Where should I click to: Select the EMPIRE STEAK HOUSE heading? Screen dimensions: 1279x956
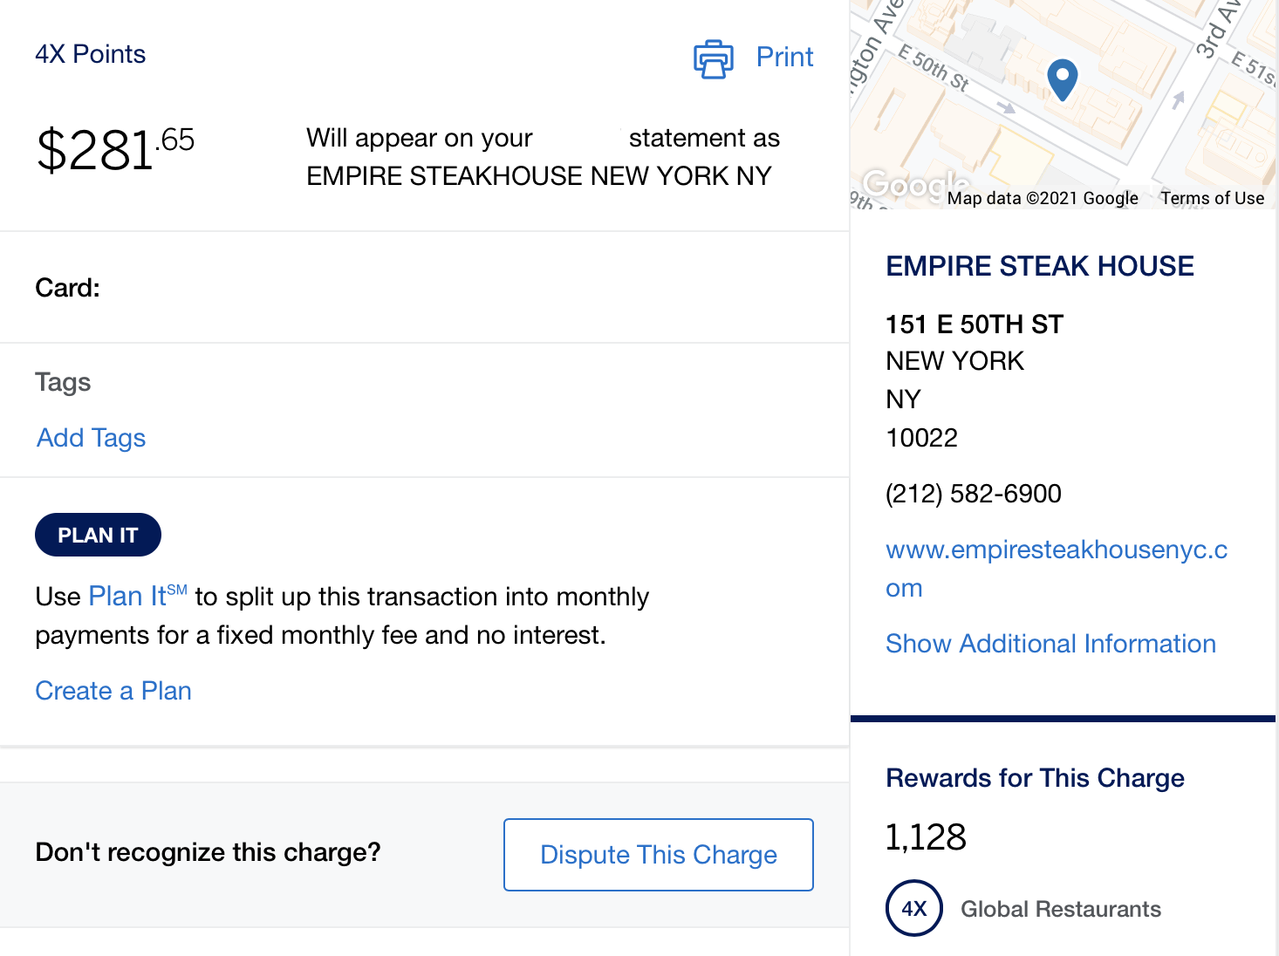1040,266
